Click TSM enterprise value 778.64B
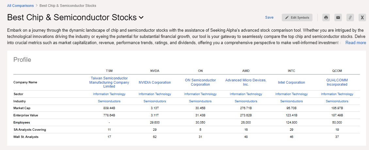This screenshot has height=150, width=369. (109, 115)
